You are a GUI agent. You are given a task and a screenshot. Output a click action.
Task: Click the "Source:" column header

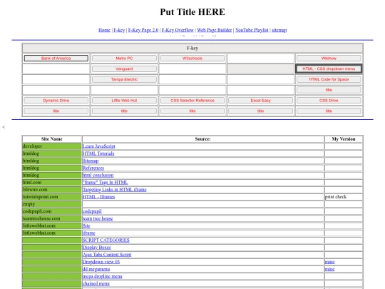point(202,139)
